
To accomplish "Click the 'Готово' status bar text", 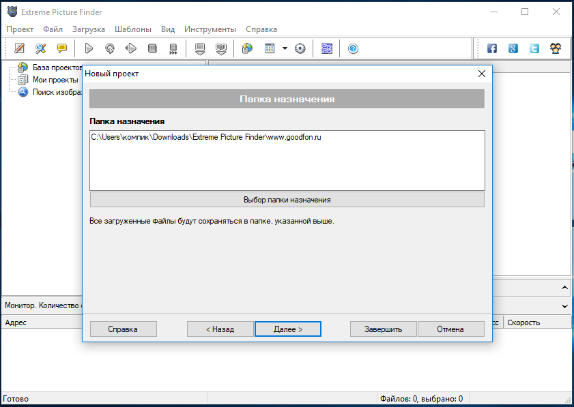I will (x=16, y=399).
